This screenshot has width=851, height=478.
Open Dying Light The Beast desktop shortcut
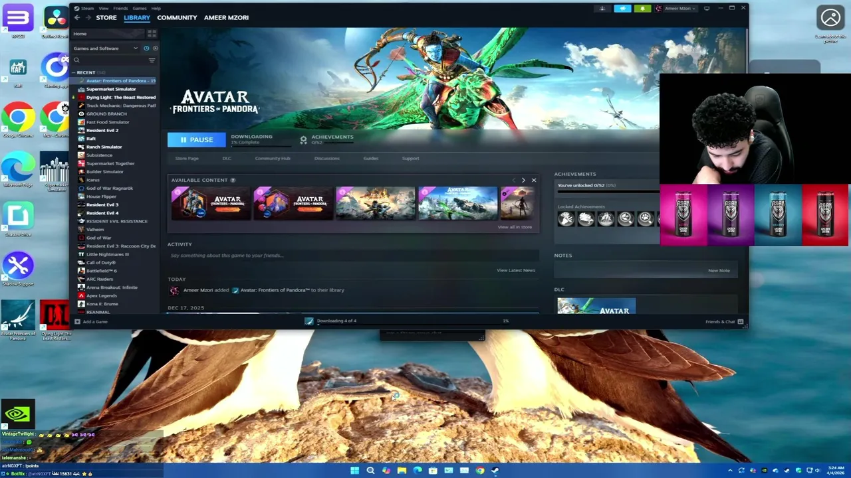(x=55, y=320)
